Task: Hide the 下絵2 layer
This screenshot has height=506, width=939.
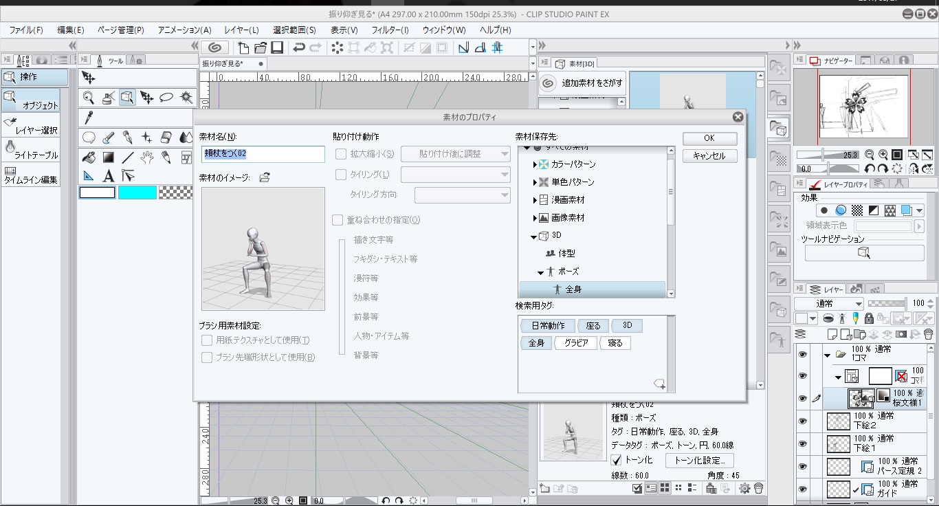Action: pyautogui.click(x=802, y=421)
